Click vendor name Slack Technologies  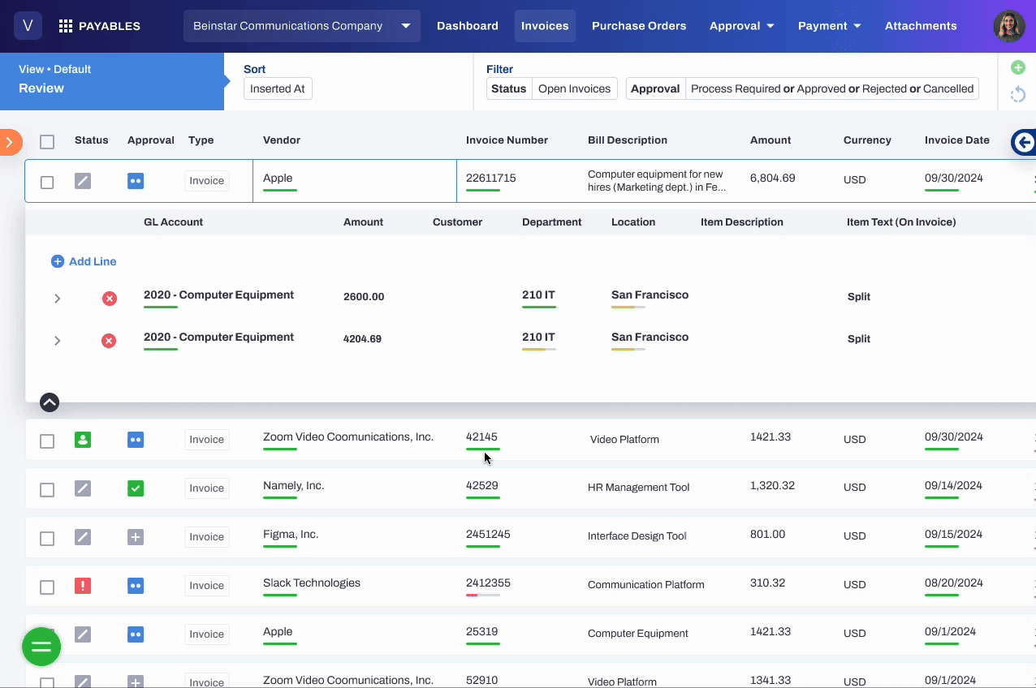312,583
